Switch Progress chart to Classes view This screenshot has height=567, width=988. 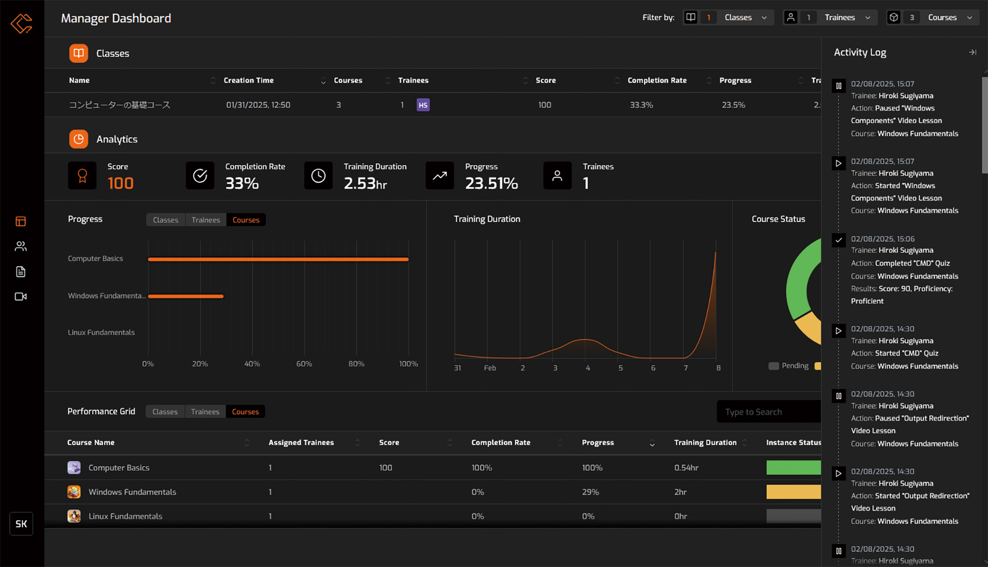165,220
